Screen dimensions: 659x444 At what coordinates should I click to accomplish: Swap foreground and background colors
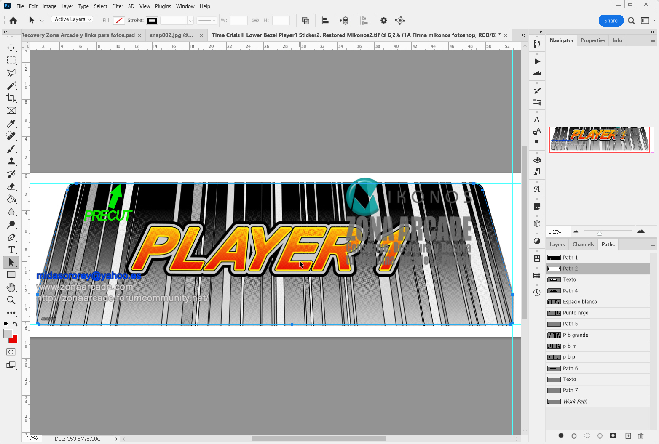click(x=16, y=324)
